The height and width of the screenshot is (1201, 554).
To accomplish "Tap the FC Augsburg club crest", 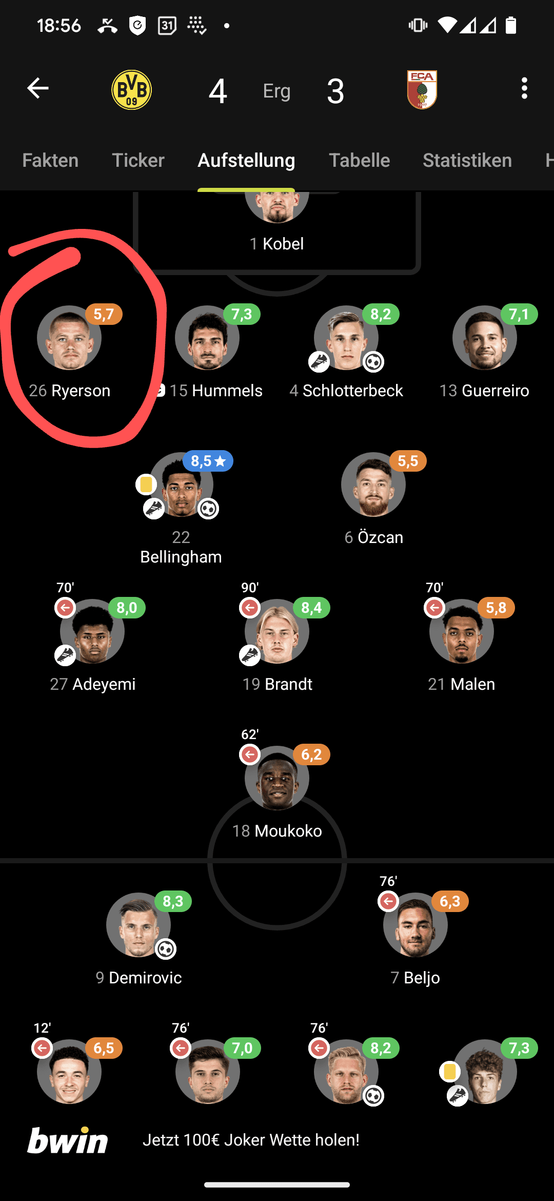I will 422,90.
